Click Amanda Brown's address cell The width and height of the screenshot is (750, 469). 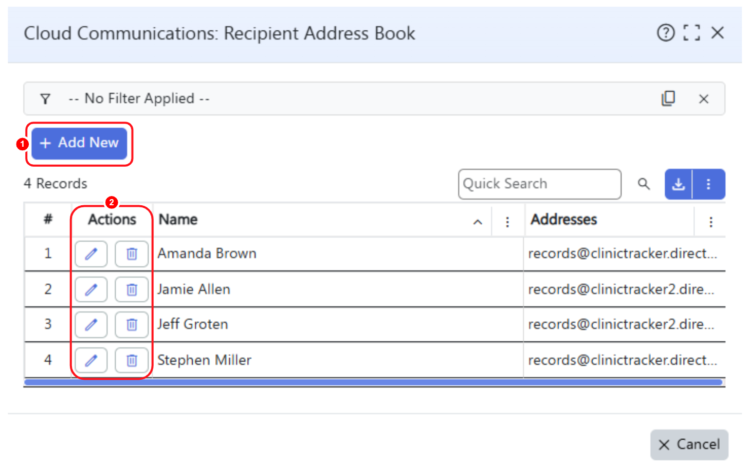pos(624,253)
